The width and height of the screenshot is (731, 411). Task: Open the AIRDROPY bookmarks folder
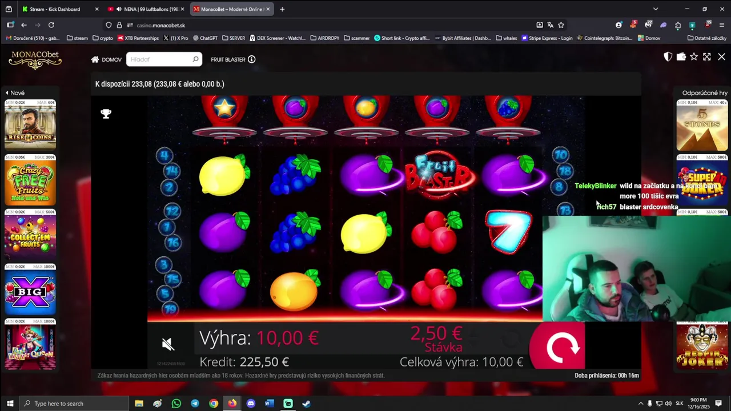(324, 38)
